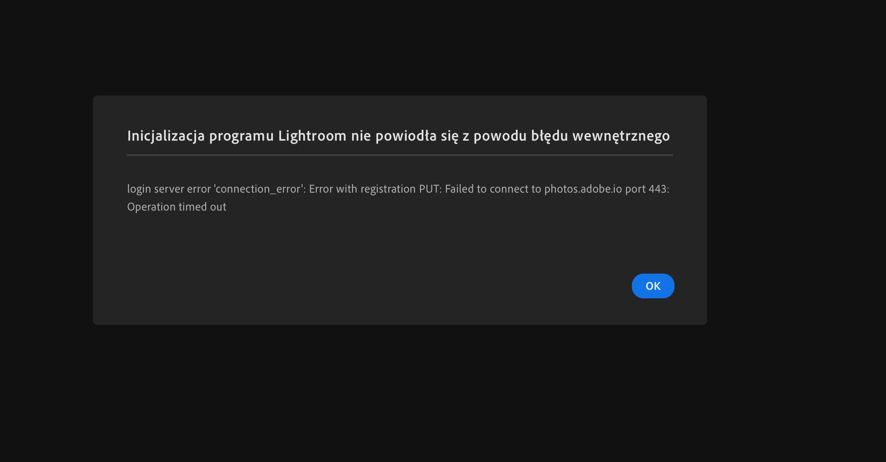
Task: Click the word programu in the heading
Action: pos(241,137)
